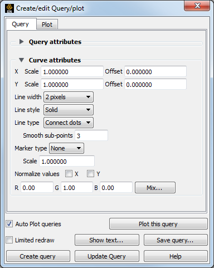Viewport: 214px width, 268px height.
Task: Click the G color value field
Action: point(77,187)
